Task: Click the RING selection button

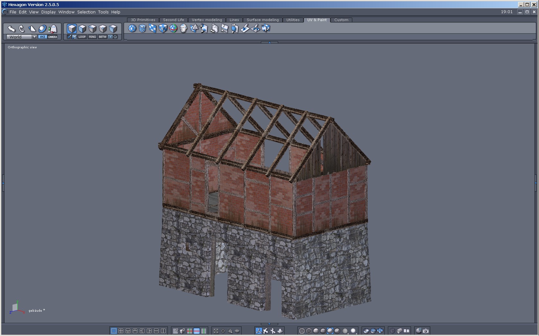Action: click(92, 37)
